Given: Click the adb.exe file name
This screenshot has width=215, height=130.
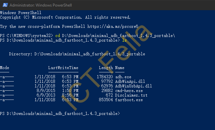Looking at the screenshot, I should [123, 77].
